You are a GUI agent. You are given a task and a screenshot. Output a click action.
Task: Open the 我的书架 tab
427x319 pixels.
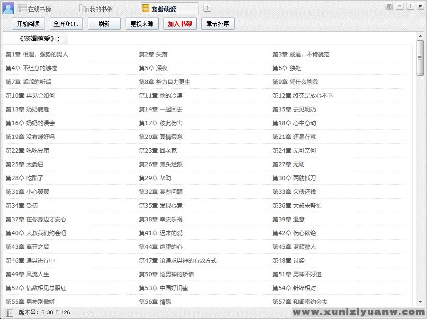tap(101, 9)
